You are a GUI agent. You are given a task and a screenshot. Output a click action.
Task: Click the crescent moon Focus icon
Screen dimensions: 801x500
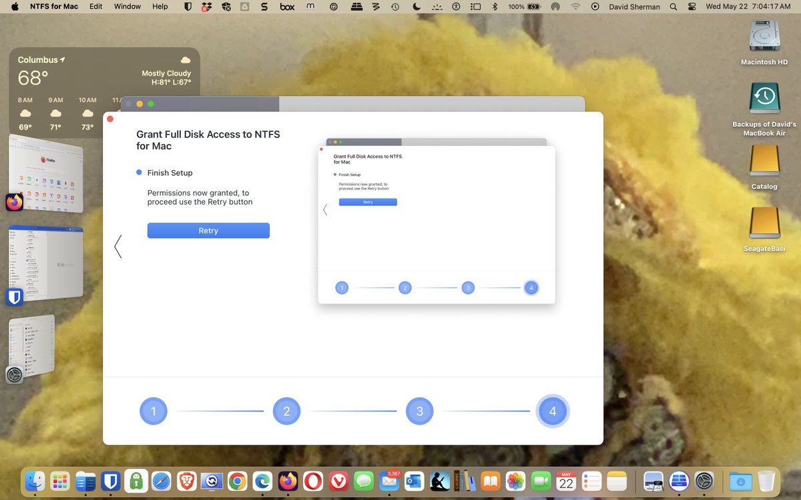coord(417,7)
